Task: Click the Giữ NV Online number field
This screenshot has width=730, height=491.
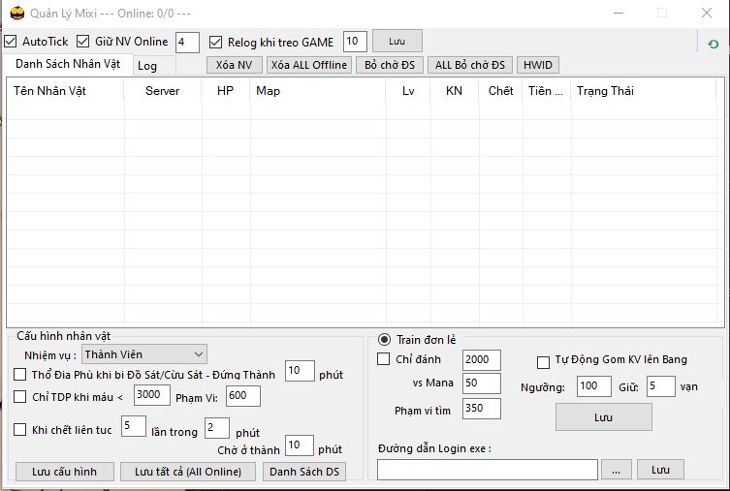Action: tap(188, 43)
